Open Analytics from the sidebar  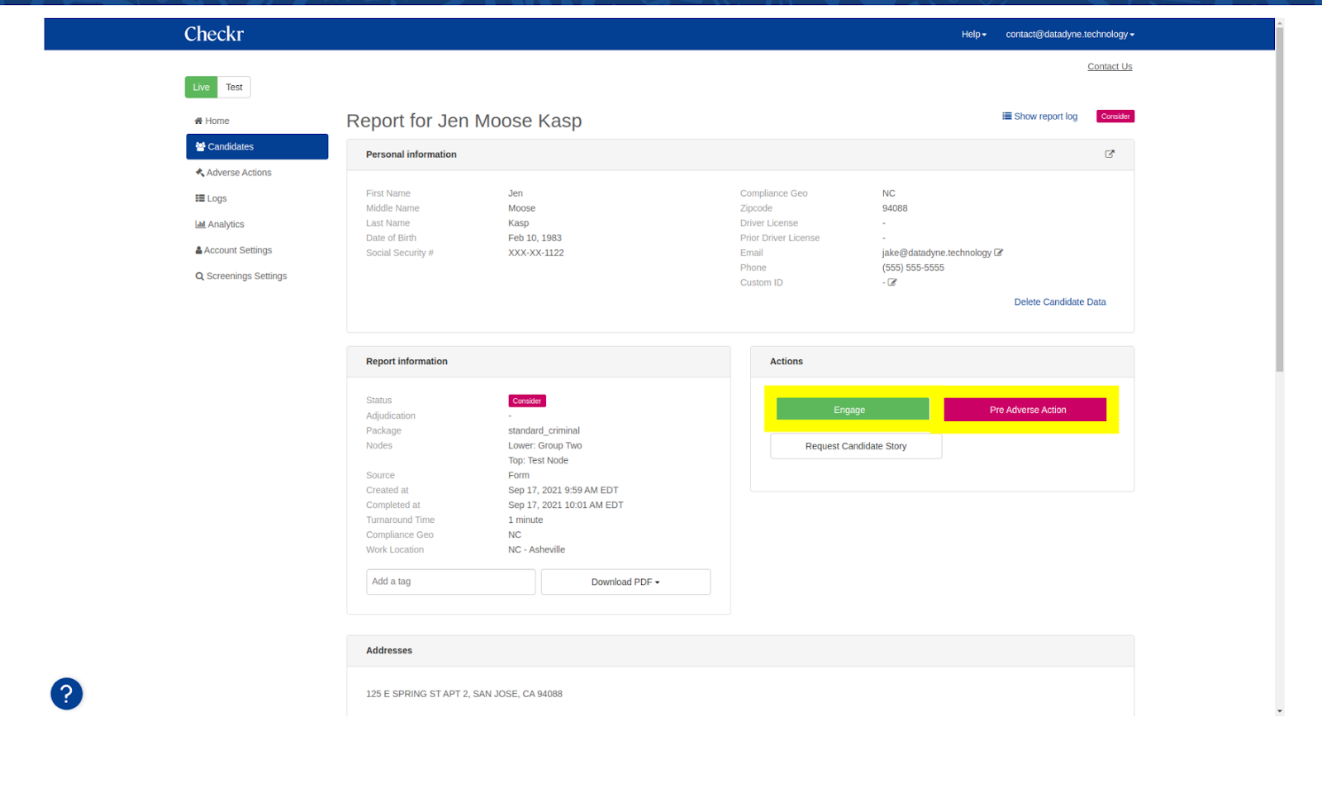225,225
